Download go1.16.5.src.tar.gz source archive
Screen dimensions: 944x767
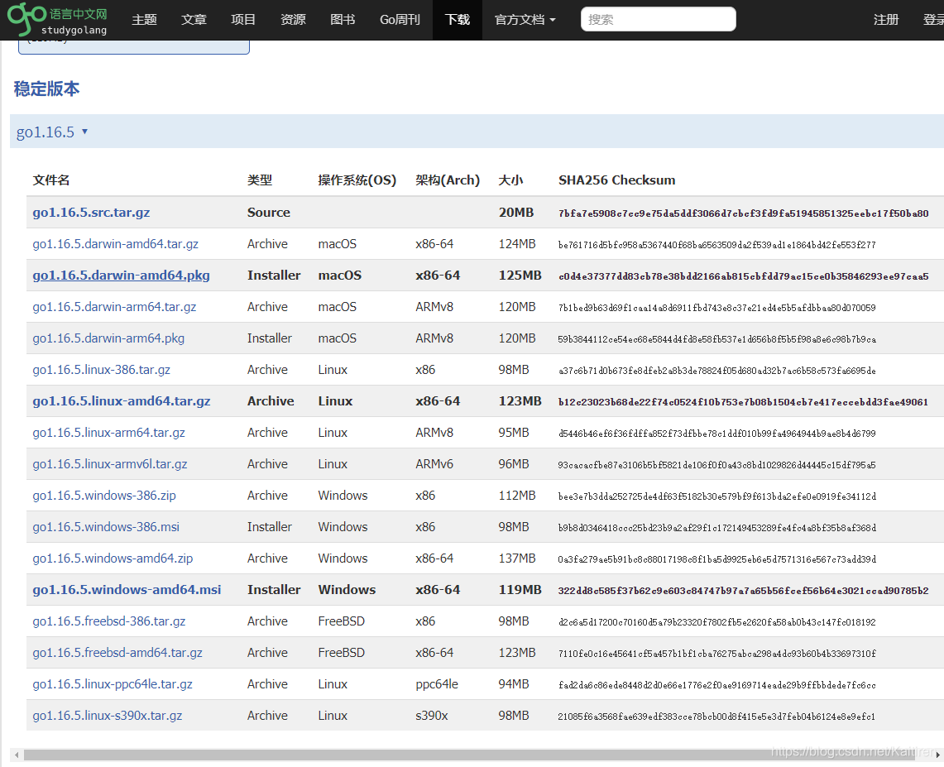[92, 212]
